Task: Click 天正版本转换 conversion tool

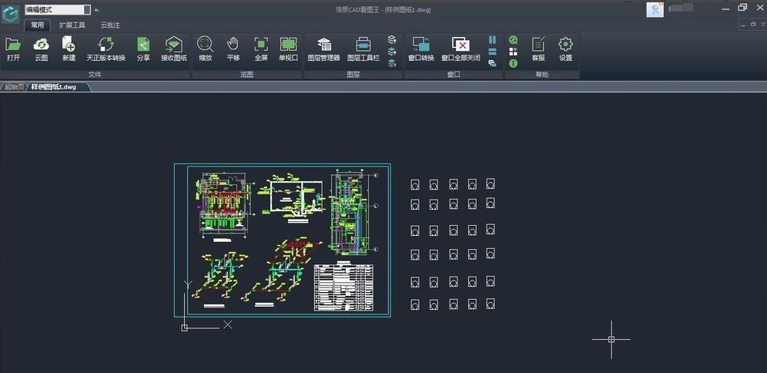Action: pyautogui.click(x=106, y=48)
